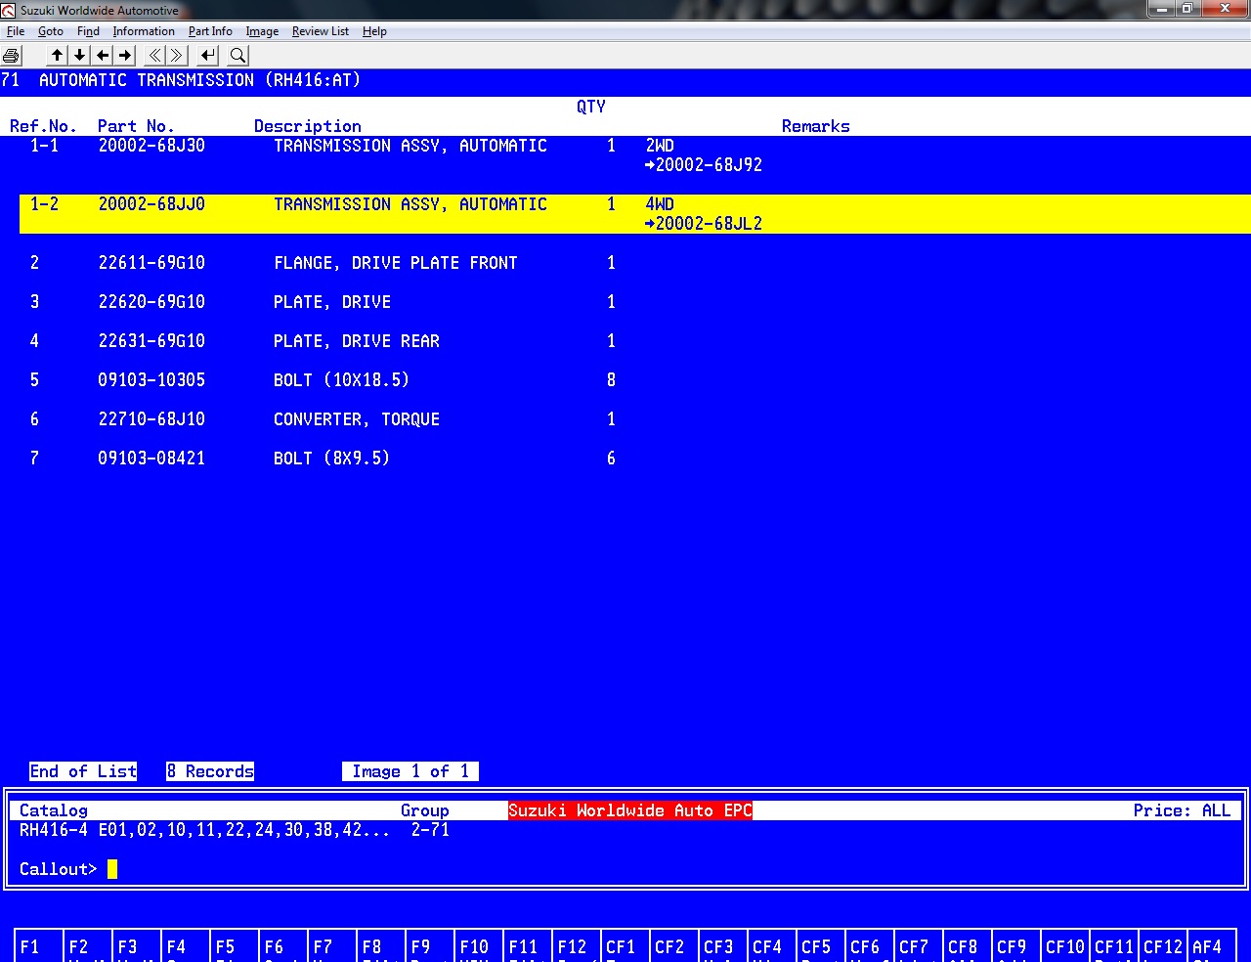
Task: Select BOLT (10X18.5) row
Action: point(635,380)
